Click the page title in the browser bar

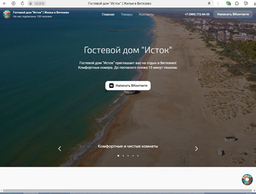point(119,3)
